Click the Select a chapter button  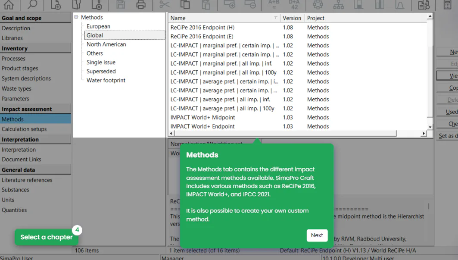pos(47,237)
